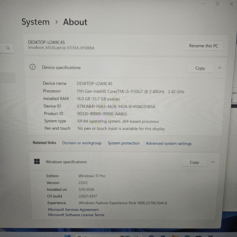Open System protection link
237x237 pixels.
click(x=124, y=143)
